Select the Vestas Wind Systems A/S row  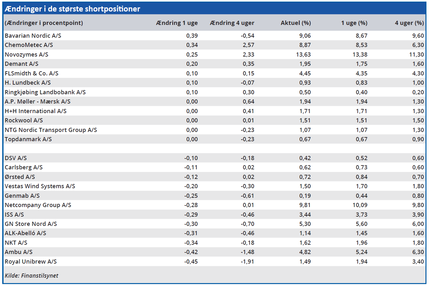tap(40, 186)
